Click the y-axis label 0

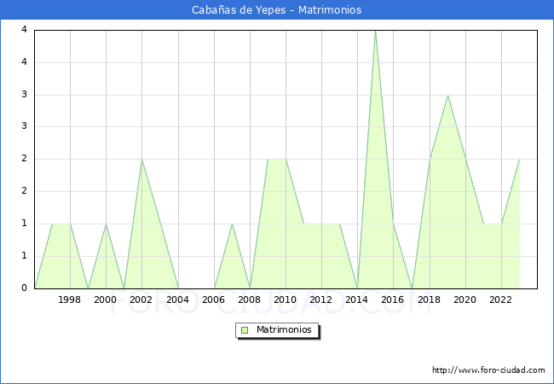coord(24,288)
